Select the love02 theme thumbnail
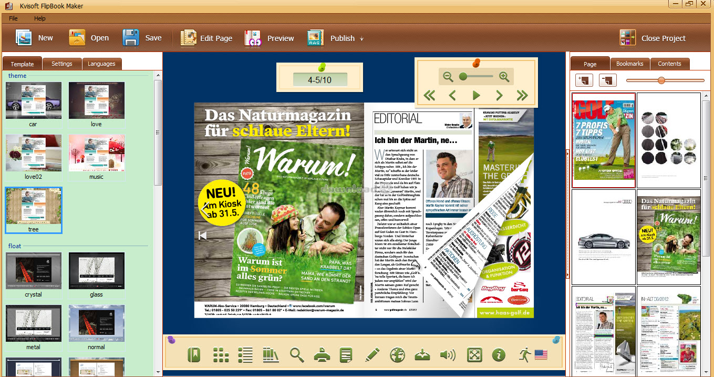This screenshot has width=714, height=377. click(x=33, y=153)
